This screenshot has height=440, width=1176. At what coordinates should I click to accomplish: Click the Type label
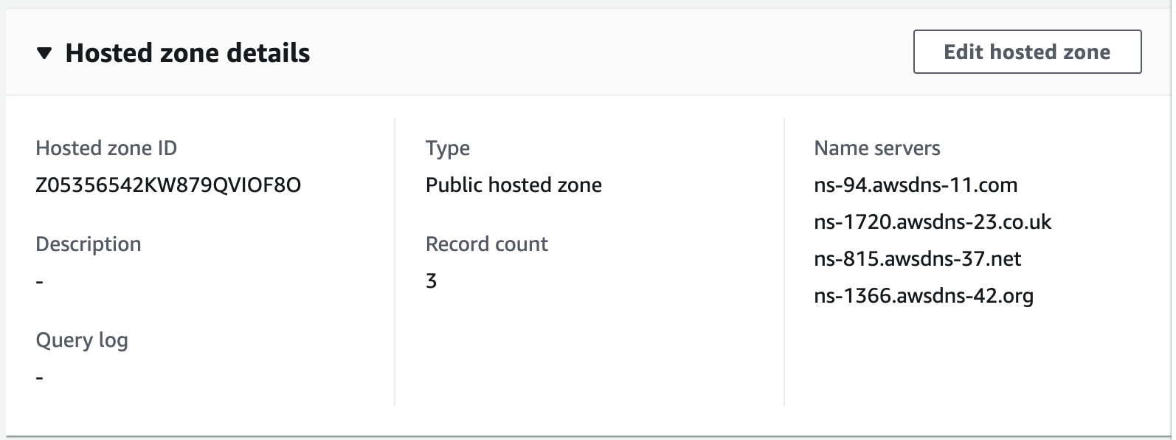point(447,148)
